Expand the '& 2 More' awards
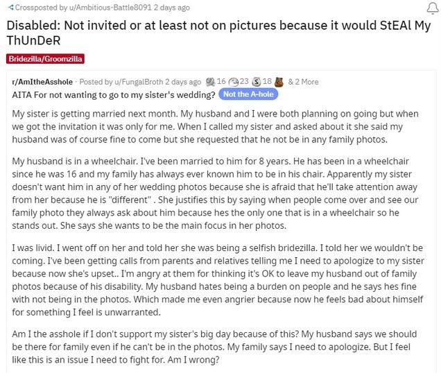The width and height of the screenshot is (441, 373). pos(303,82)
